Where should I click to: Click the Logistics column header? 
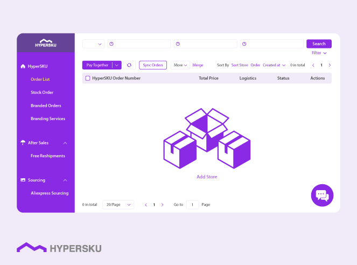pos(248,78)
